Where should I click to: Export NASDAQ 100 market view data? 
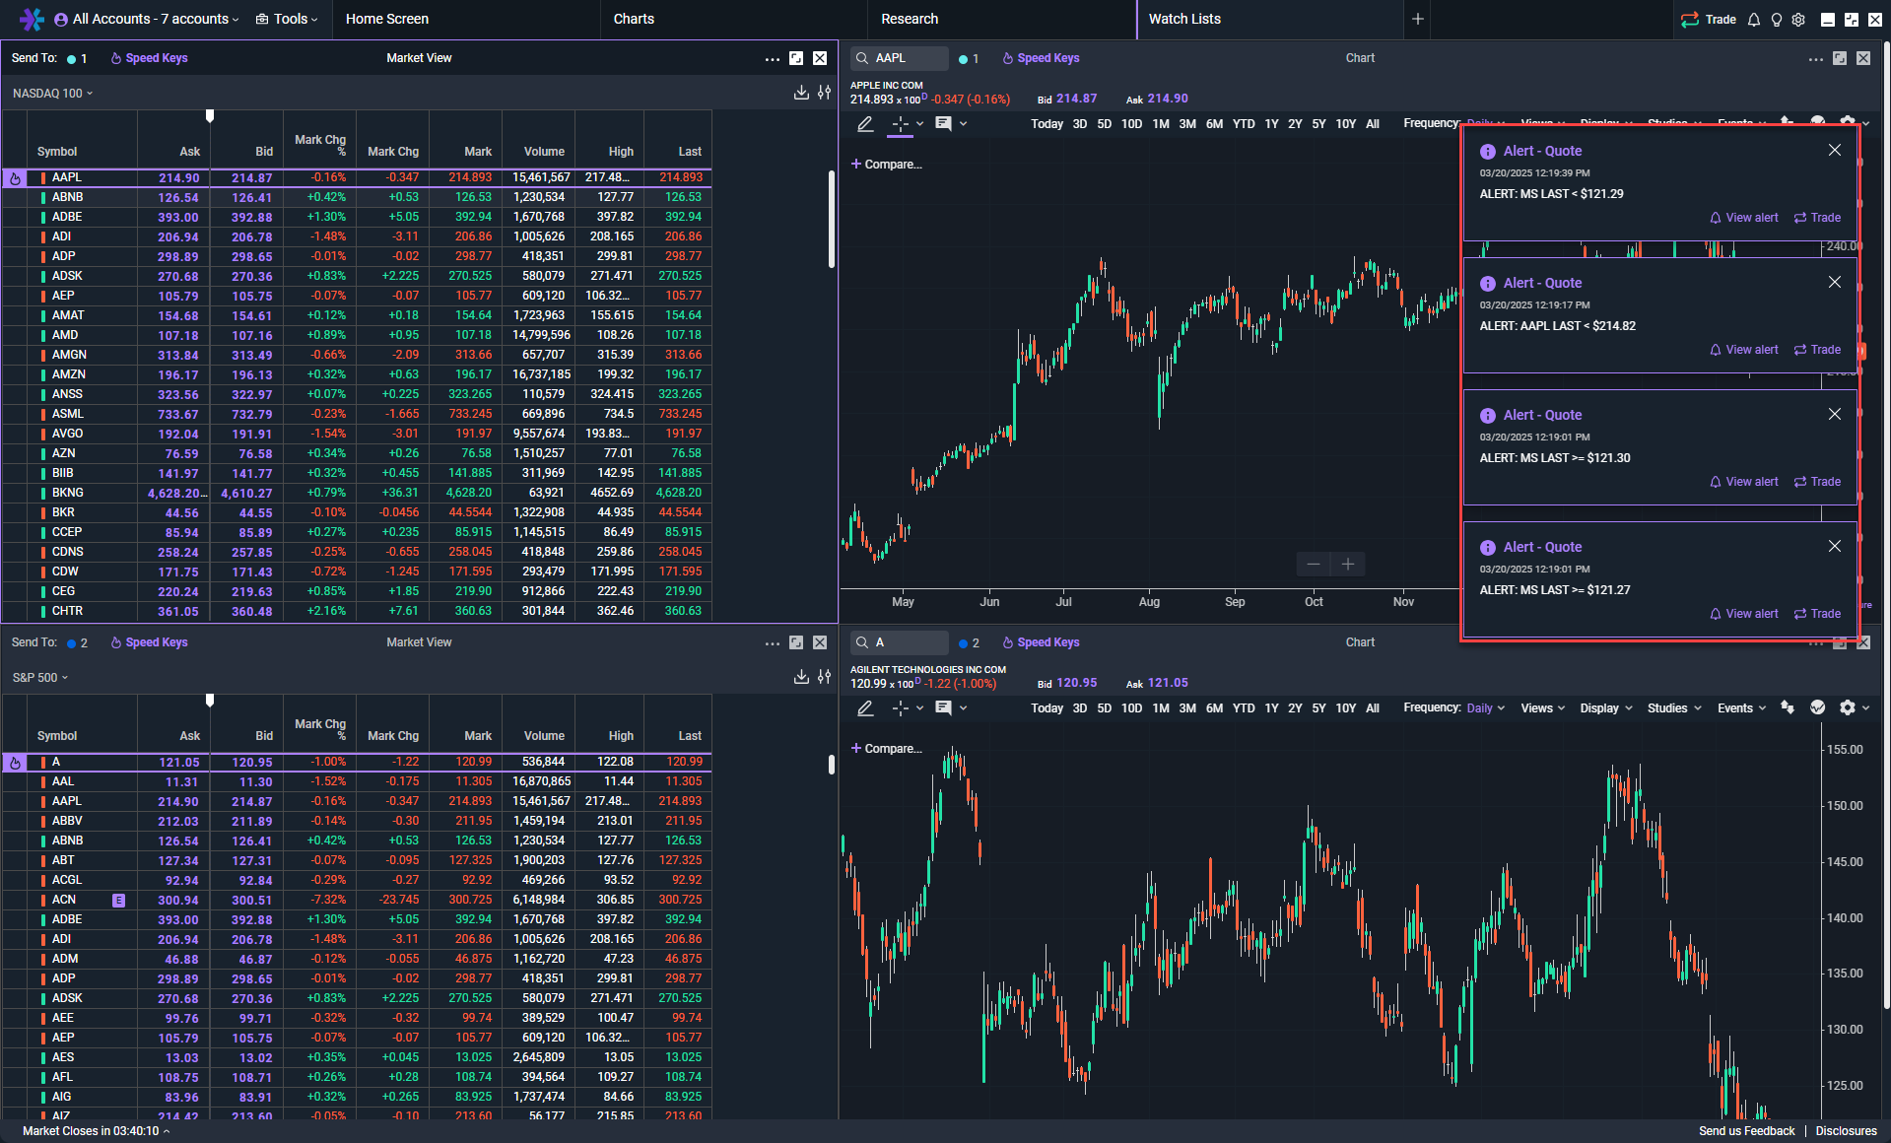801,93
